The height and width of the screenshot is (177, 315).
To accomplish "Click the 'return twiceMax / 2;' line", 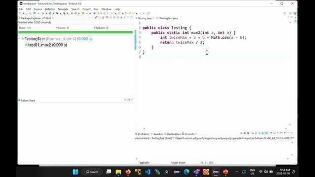I will click(x=182, y=42).
